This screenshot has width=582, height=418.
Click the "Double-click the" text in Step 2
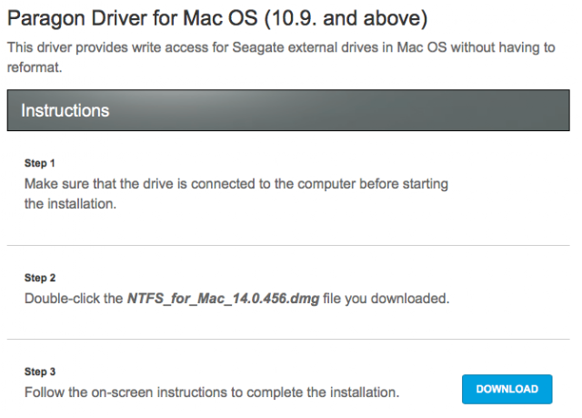click(74, 299)
